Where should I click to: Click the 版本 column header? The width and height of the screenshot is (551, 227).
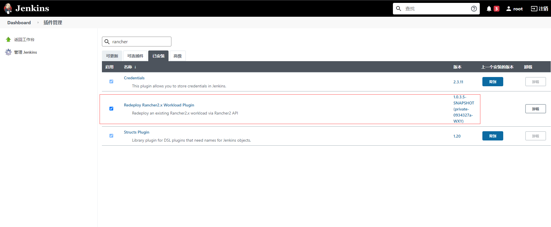[457, 67]
